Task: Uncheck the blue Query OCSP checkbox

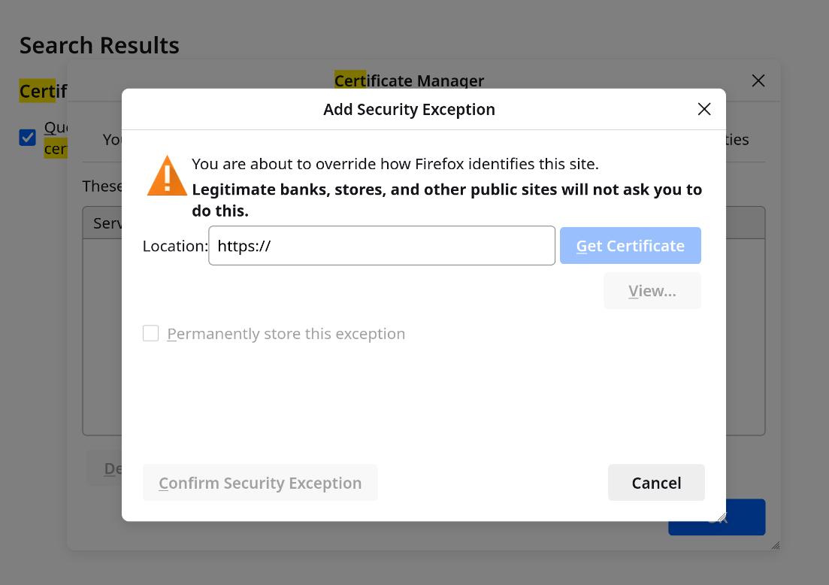Action: point(28,138)
